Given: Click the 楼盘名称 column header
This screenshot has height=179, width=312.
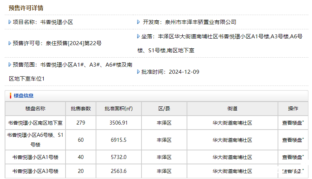Looking at the screenshot, I should (x=35, y=108).
